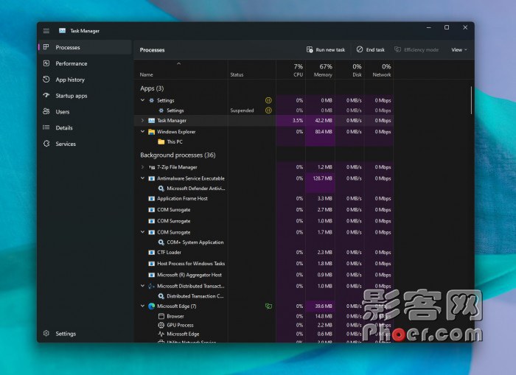Sort by the CPU column header
This screenshot has height=375, width=516.
pos(291,70)
